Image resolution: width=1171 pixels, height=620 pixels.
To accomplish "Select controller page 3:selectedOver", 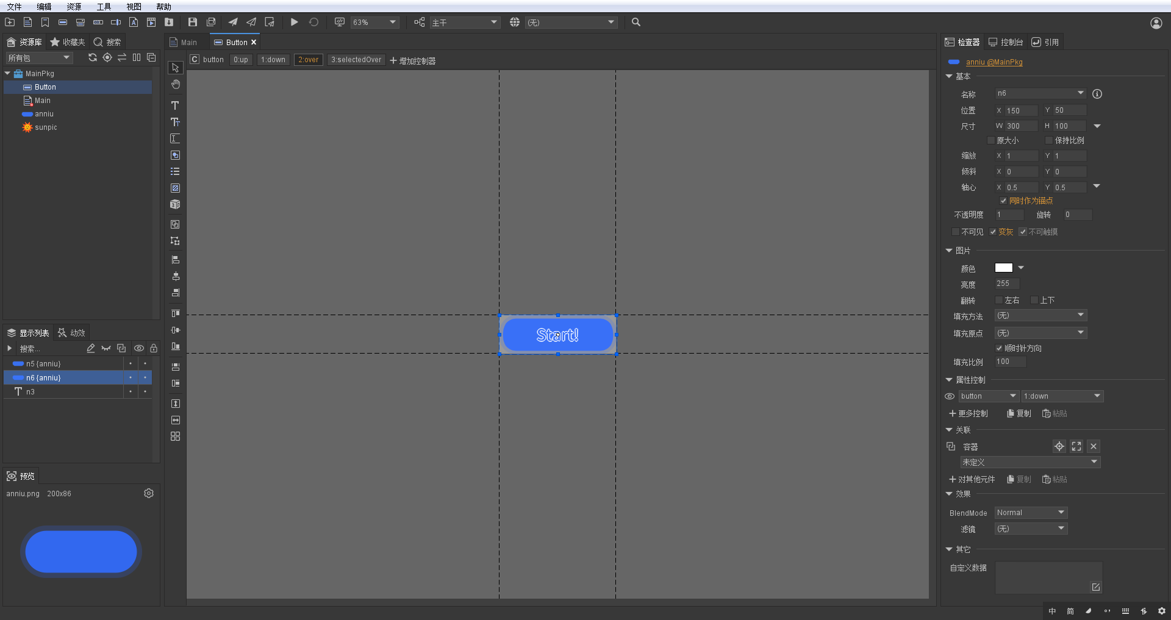I will (x=356, y=60).
